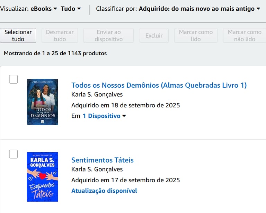Click Enviar ao dispositivo button
Screen dimensions: 266x213
[x=108, y=36]
